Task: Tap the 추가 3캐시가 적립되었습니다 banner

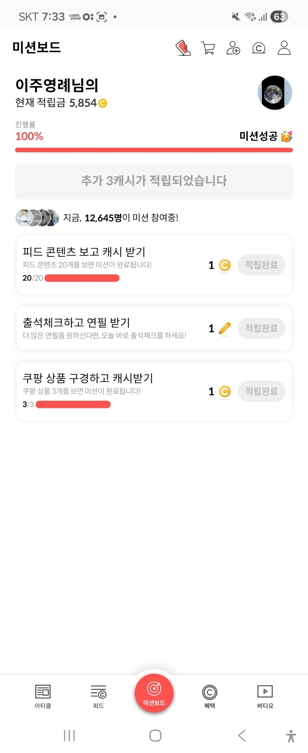Action: point(154,181)
